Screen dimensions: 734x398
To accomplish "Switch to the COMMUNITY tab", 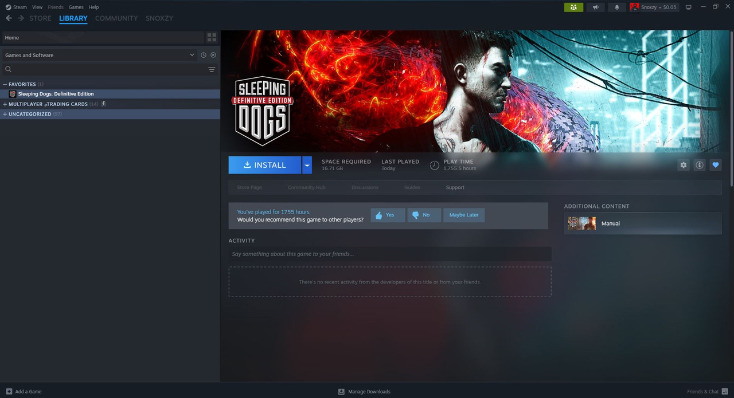I will tap(116, 18).
